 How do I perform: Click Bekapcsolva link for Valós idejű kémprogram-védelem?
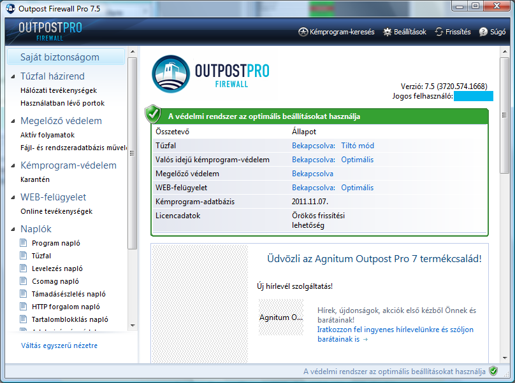(x=314, y=160)
